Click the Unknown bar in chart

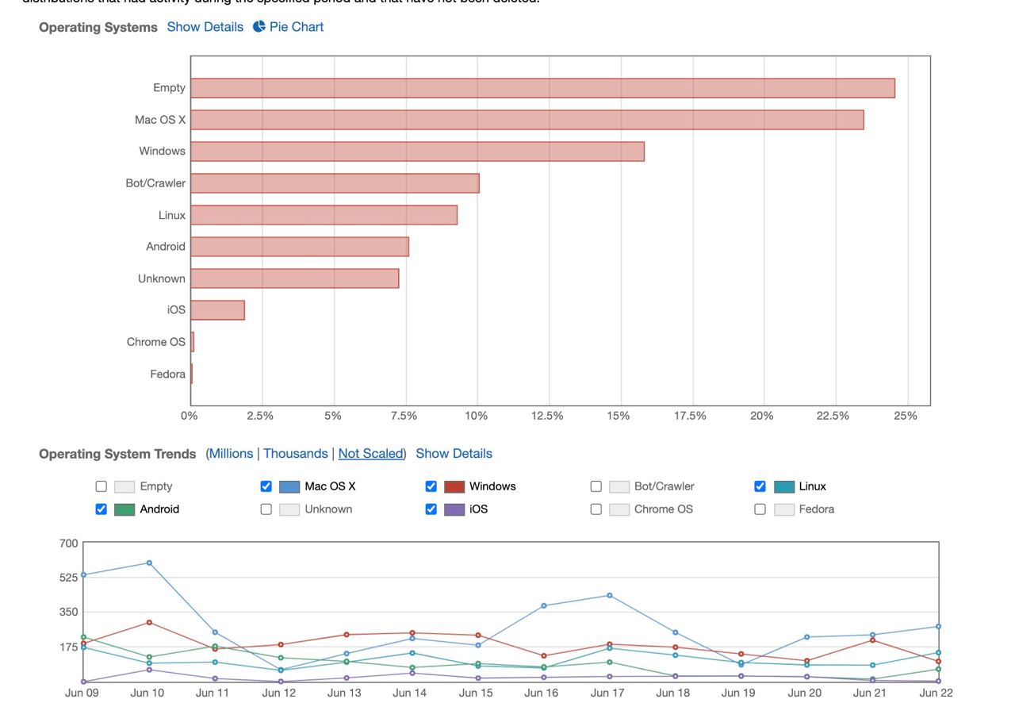[294, 279]
